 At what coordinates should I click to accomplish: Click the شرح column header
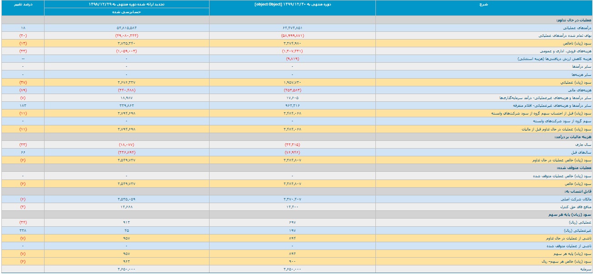pyautogui.click(x=484, y=4)
